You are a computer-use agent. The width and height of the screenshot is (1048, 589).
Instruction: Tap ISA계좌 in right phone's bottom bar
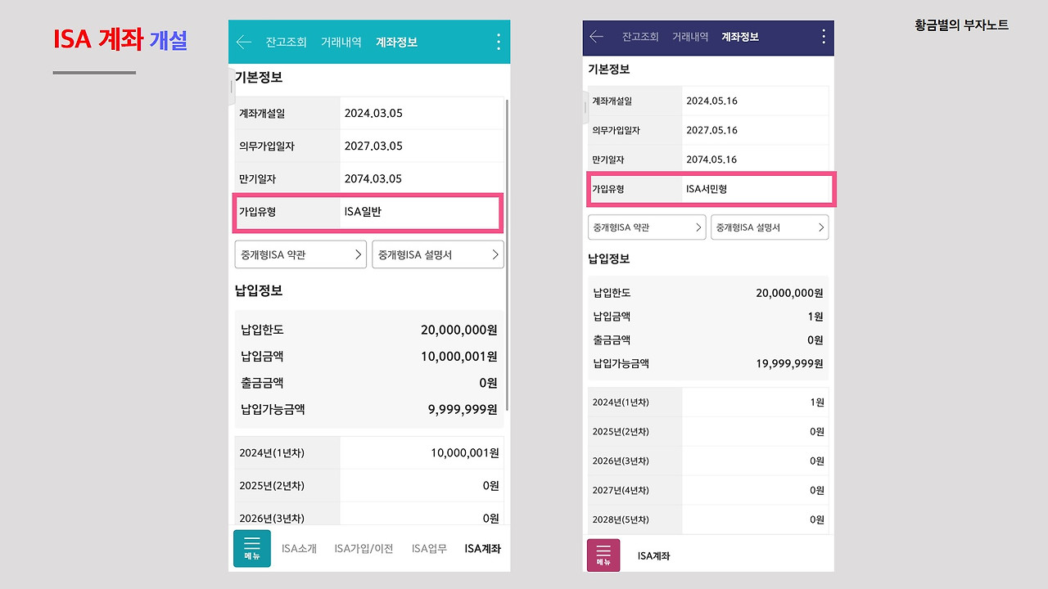click(653, 555)
